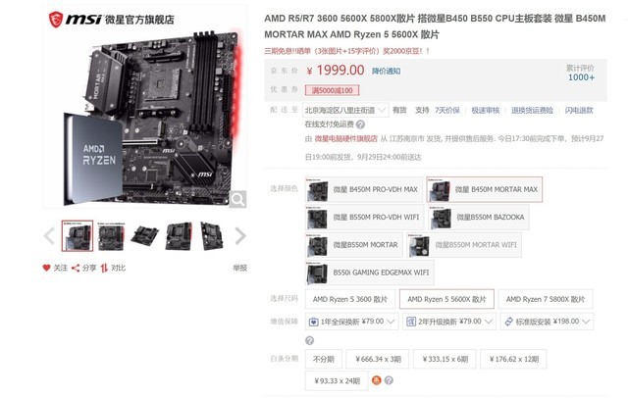The height and width of the screenshot is (398, 628).
Task: Open 微星电脑硬件旗舰店 store link
Action: pyautogui.click(x=346, y=138)
